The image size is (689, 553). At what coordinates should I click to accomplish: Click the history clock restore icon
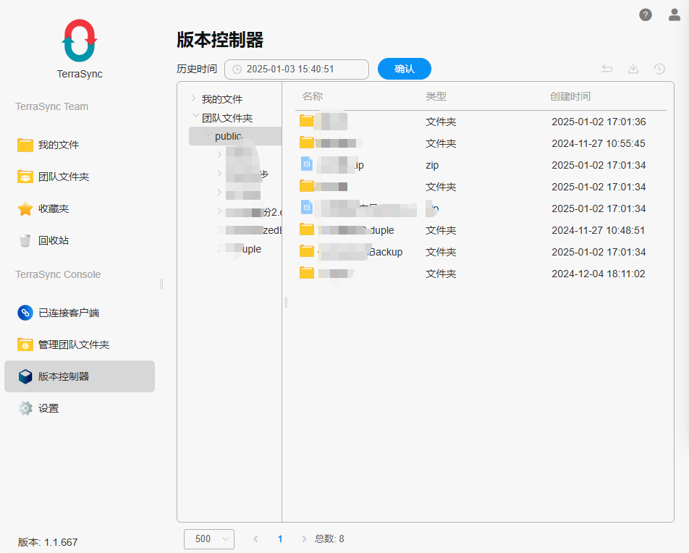click(659, 69)
